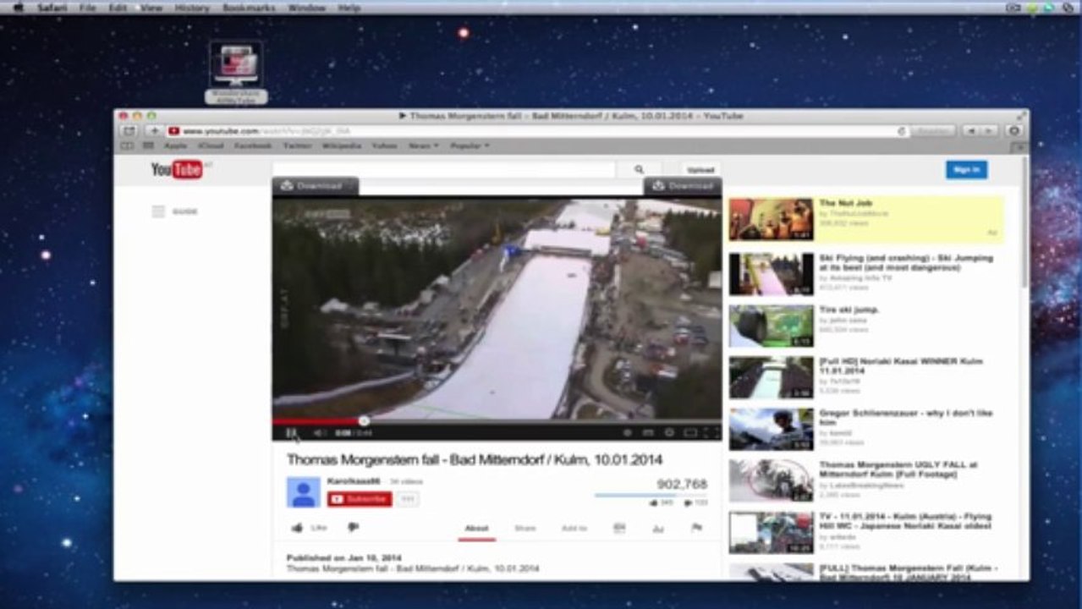The width and height of the screenshot is (1082, 609).
Task: Select the About tab
Action: tap(476, 528)
